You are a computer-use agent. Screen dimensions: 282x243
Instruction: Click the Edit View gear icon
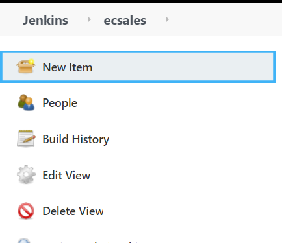pos(26,174)
